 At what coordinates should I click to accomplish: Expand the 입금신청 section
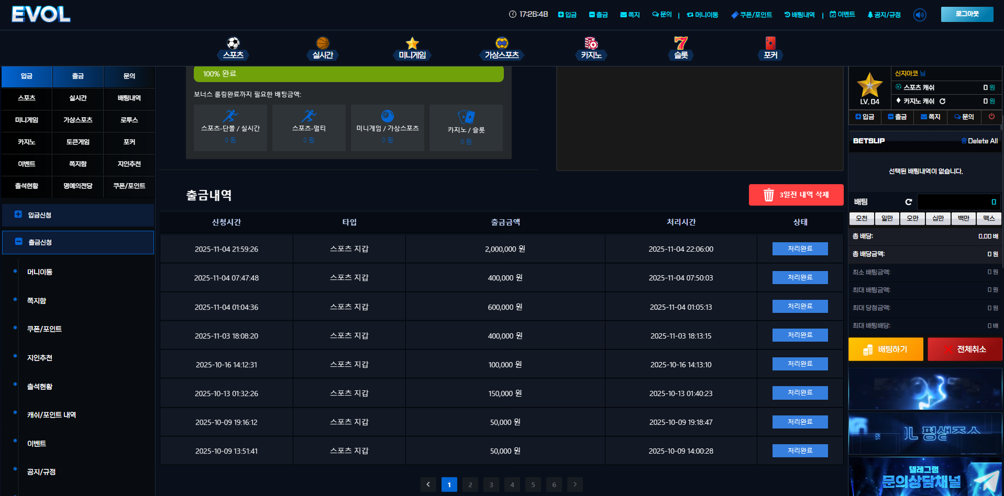(x=78, y=215)
